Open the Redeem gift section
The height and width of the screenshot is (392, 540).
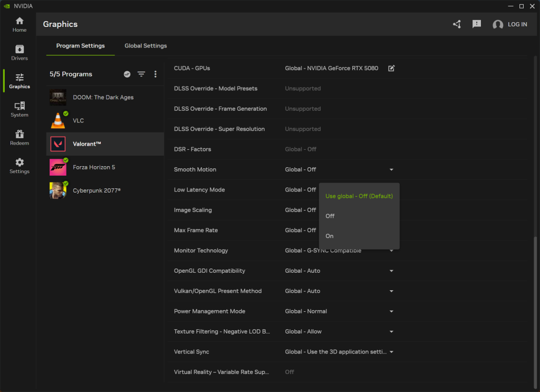tap(20, 138)
